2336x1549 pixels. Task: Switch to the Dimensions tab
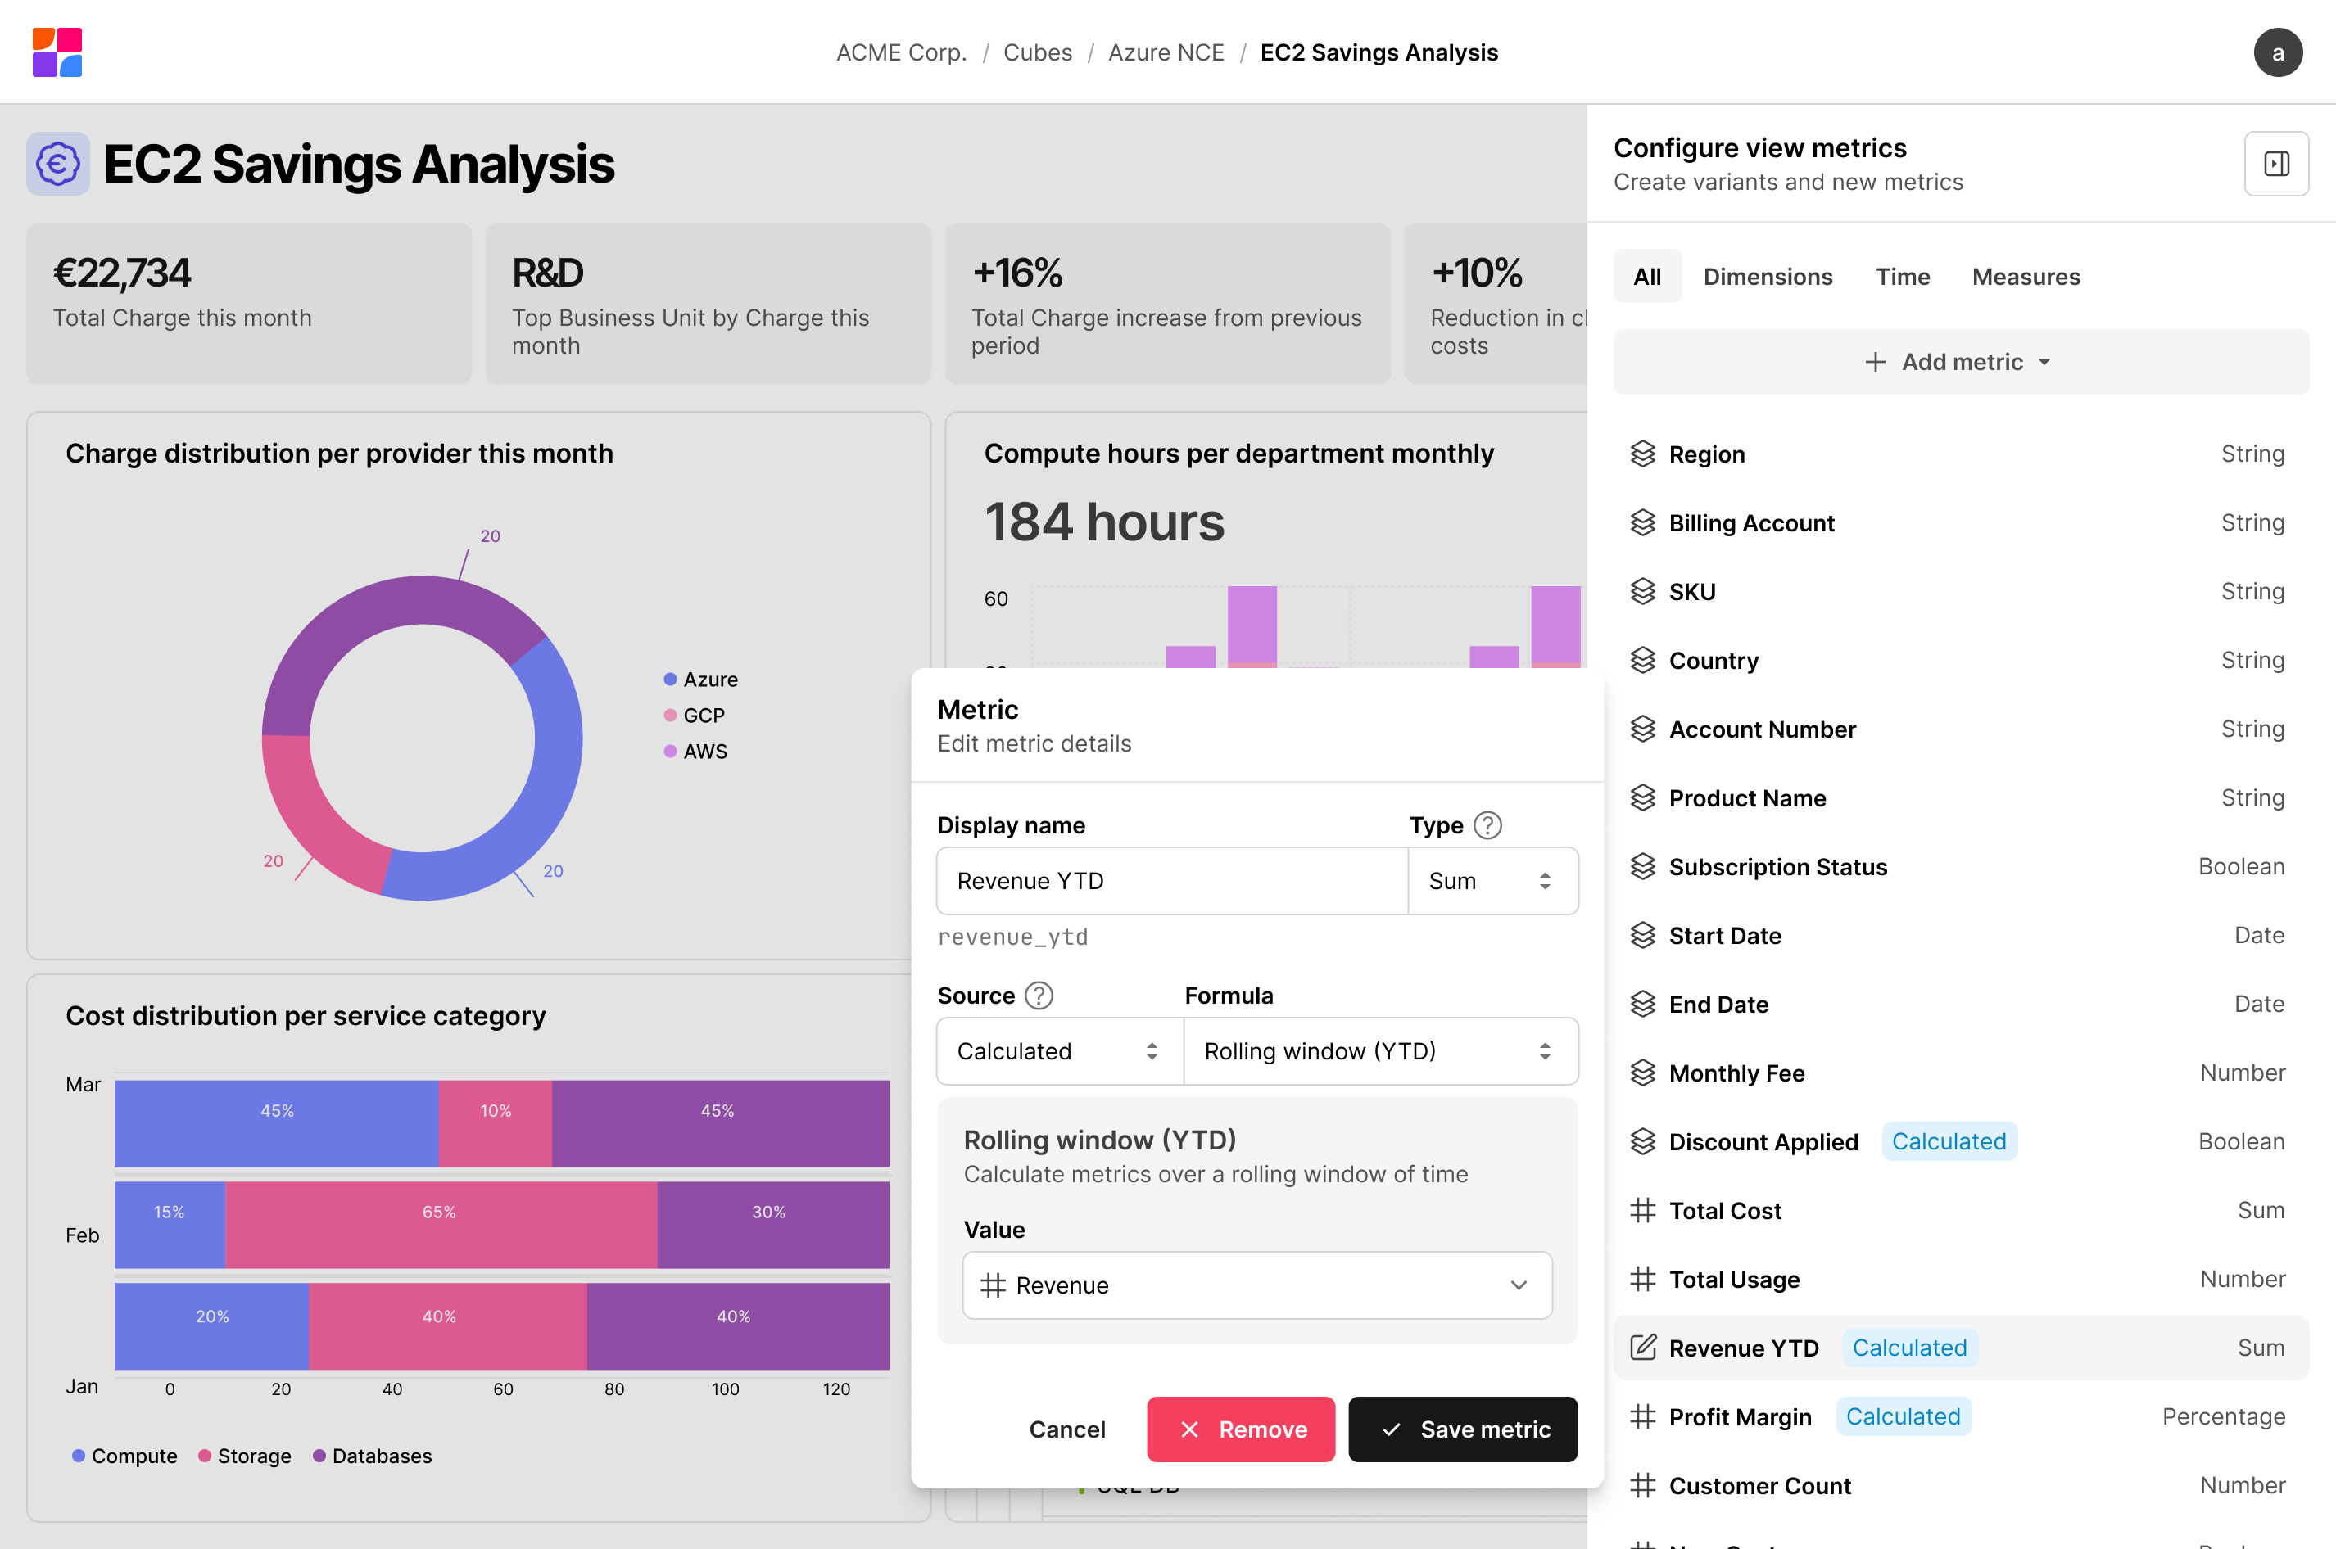point(1767,277)
